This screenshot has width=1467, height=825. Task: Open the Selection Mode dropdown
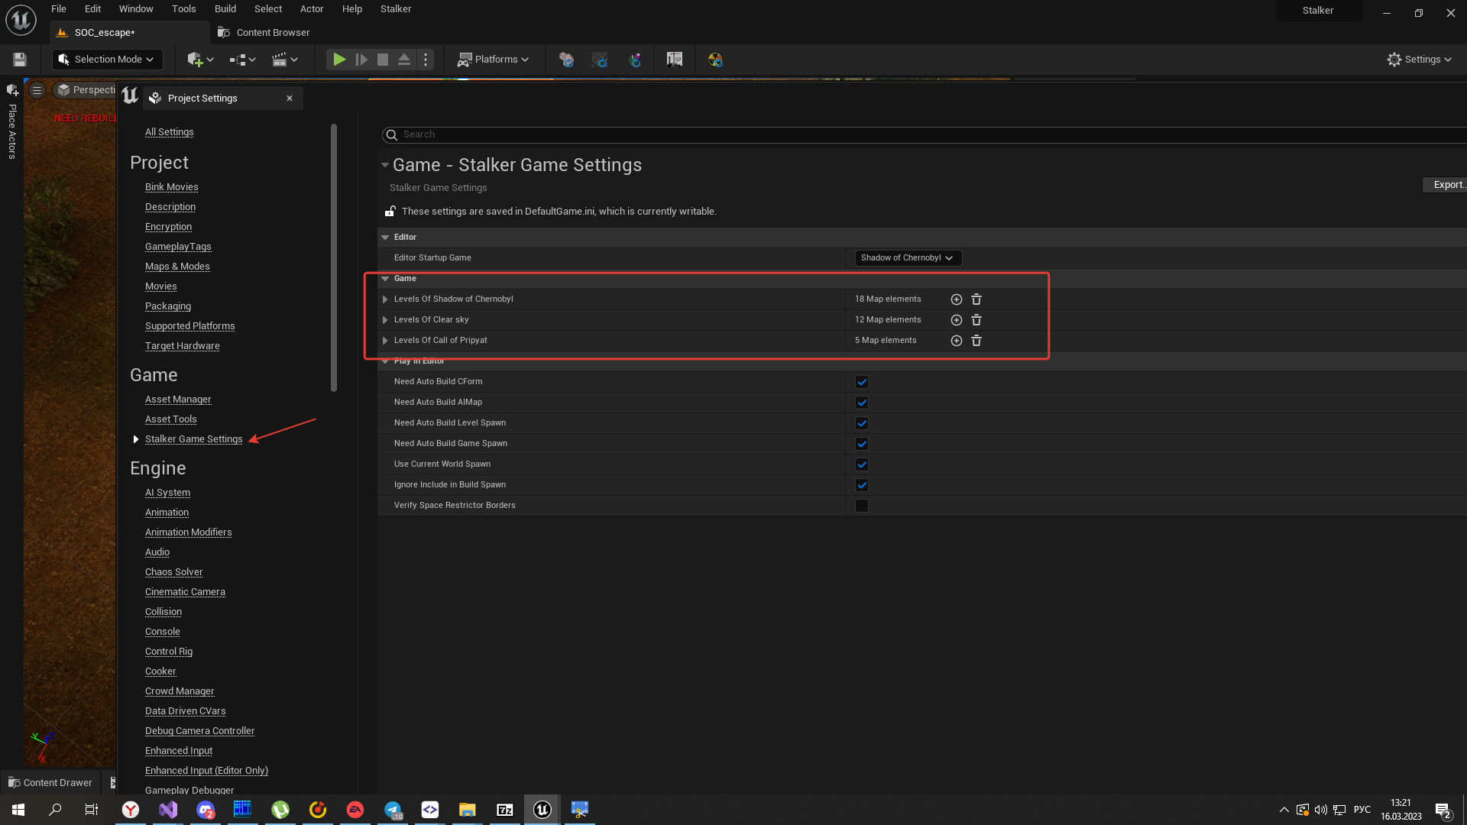point(107,60)
